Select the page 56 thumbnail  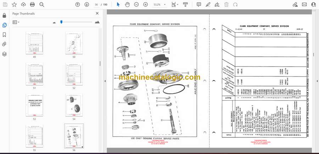pyautogui.click(x=74, y=136)
